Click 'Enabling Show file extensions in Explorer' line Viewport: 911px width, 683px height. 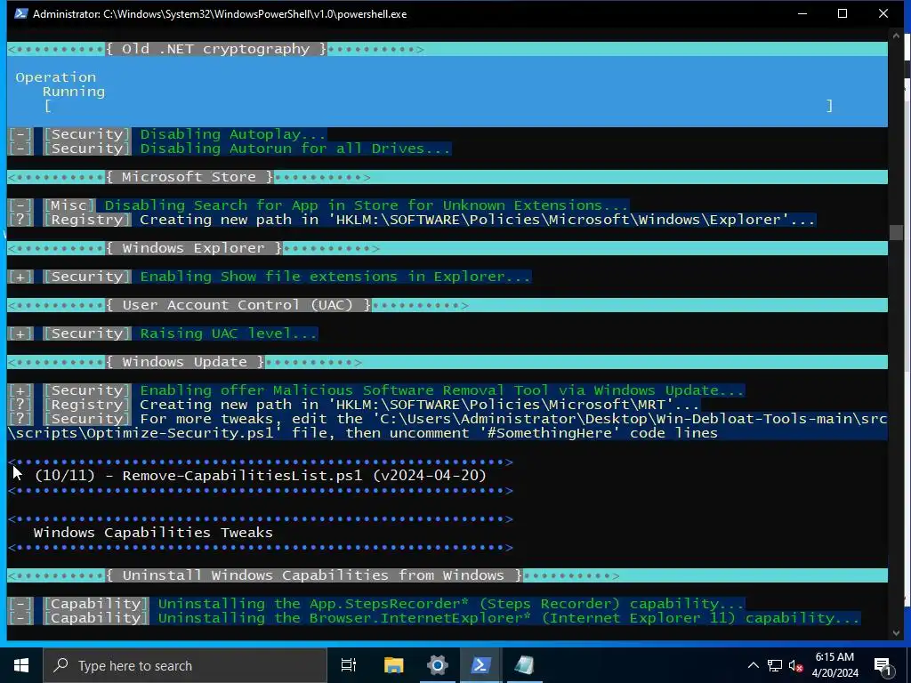(x=335, y=277)
